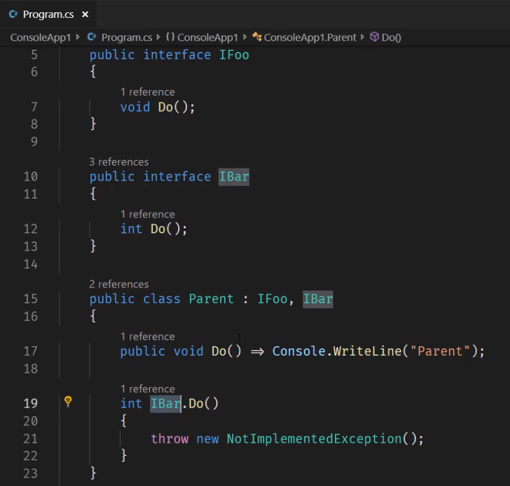The image size is (510, 486).
Task: Click the C# icon beside Program.cs breadcrumb
Action: 92,37
